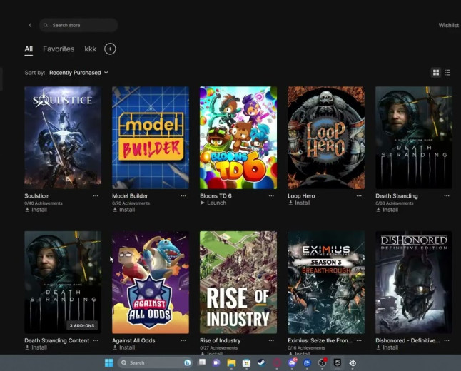Viewport: 461px width, 371px height.
Task: Click into the Search store field
Action: [78, 25]
